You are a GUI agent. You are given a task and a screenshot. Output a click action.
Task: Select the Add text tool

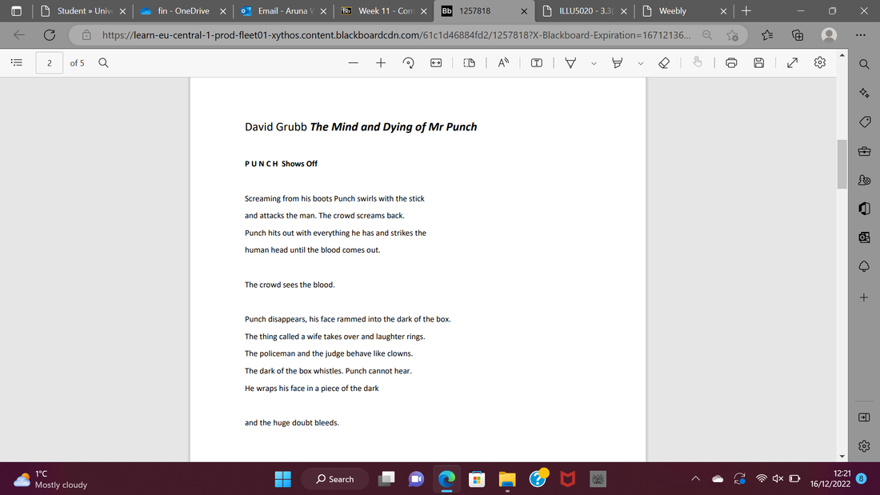[537, 63]
